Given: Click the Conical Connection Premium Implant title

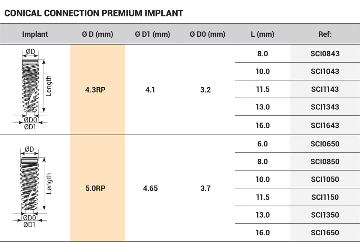Looking at the screenshot, I should 93,13.
